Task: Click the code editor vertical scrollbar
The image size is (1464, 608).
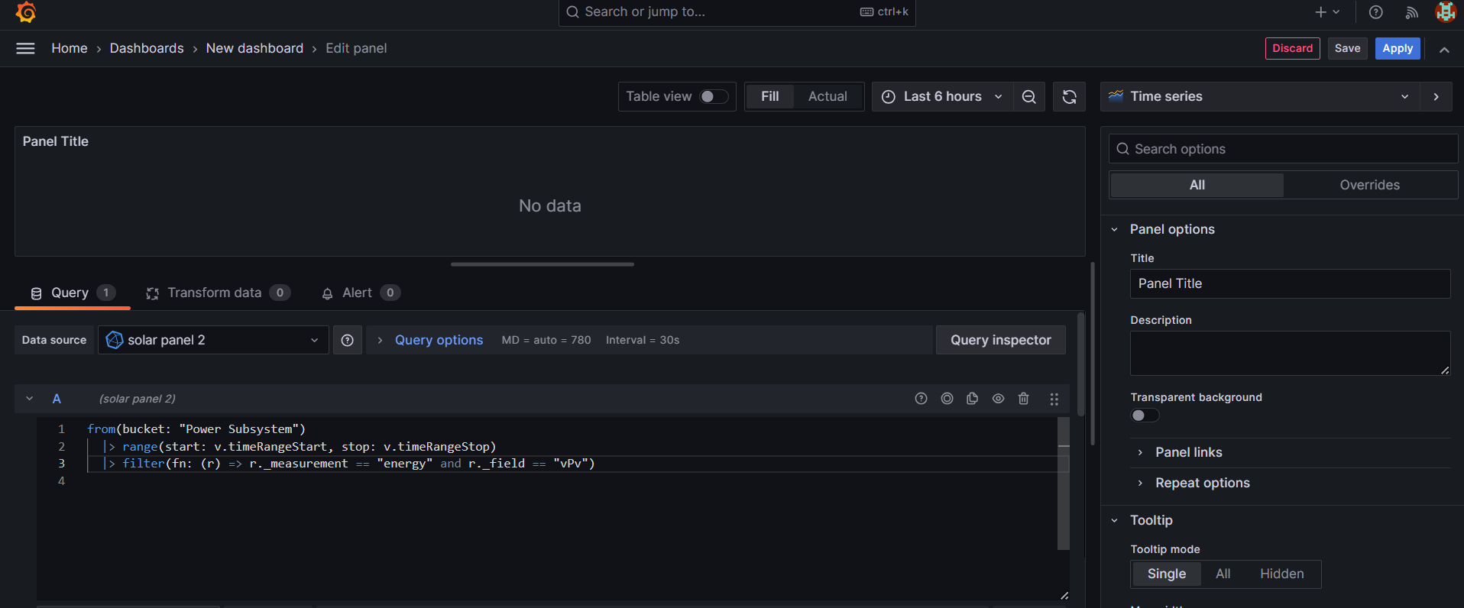Action: (1064, 483)
